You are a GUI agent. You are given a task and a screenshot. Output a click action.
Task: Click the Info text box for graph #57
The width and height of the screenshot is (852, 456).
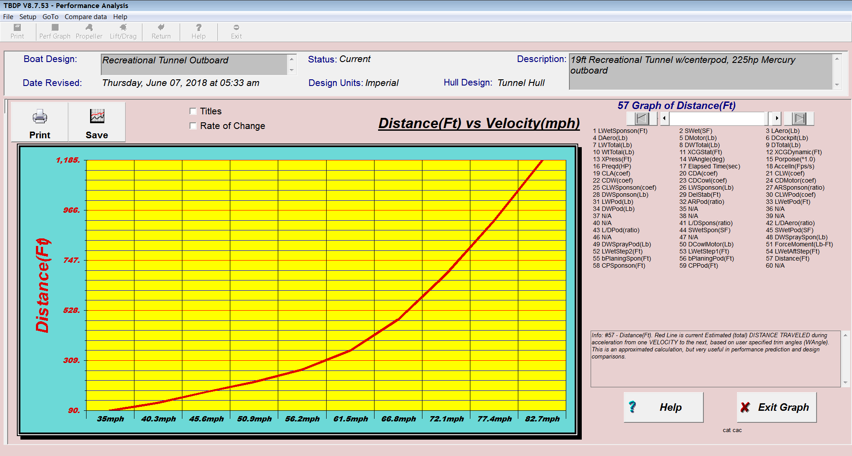click(x=716, y=359)
